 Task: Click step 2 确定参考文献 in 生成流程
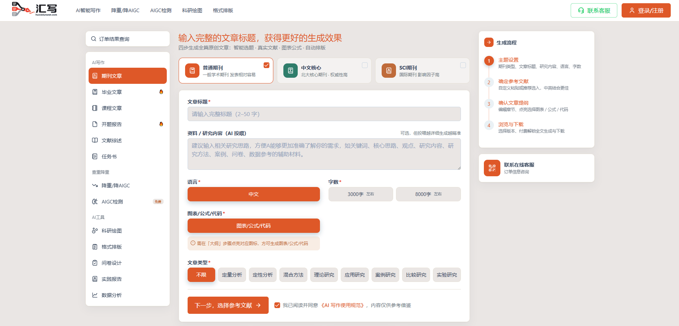tap(513, 81)
